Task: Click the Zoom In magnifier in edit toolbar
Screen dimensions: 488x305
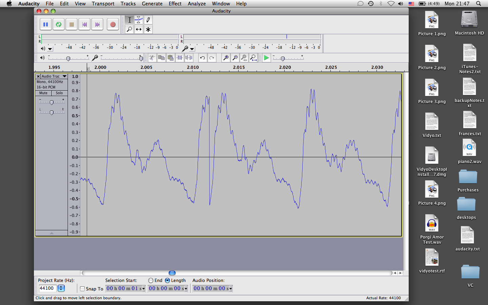Action: tap(226, 58)
